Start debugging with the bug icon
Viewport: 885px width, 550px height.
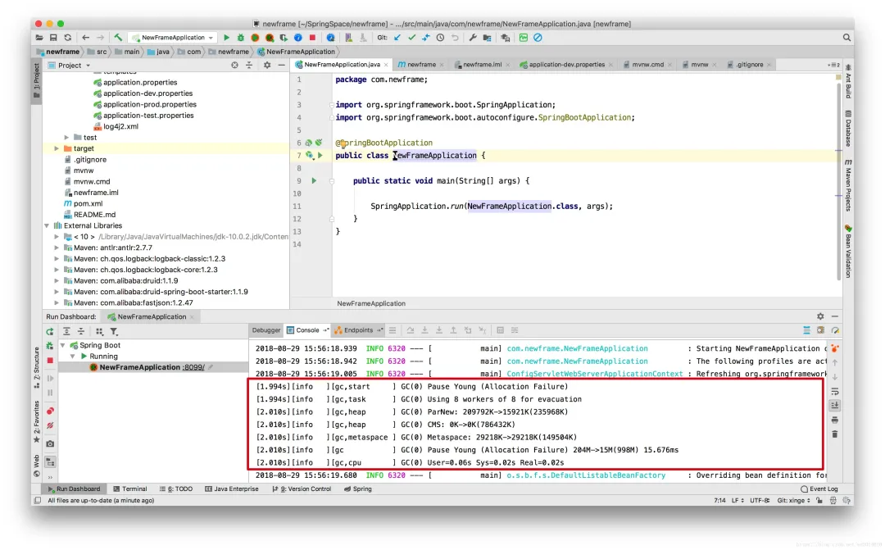coord(240,37)
